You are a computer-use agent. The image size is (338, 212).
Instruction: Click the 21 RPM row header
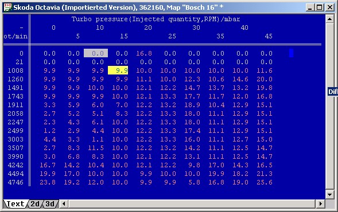pos(20,62)
